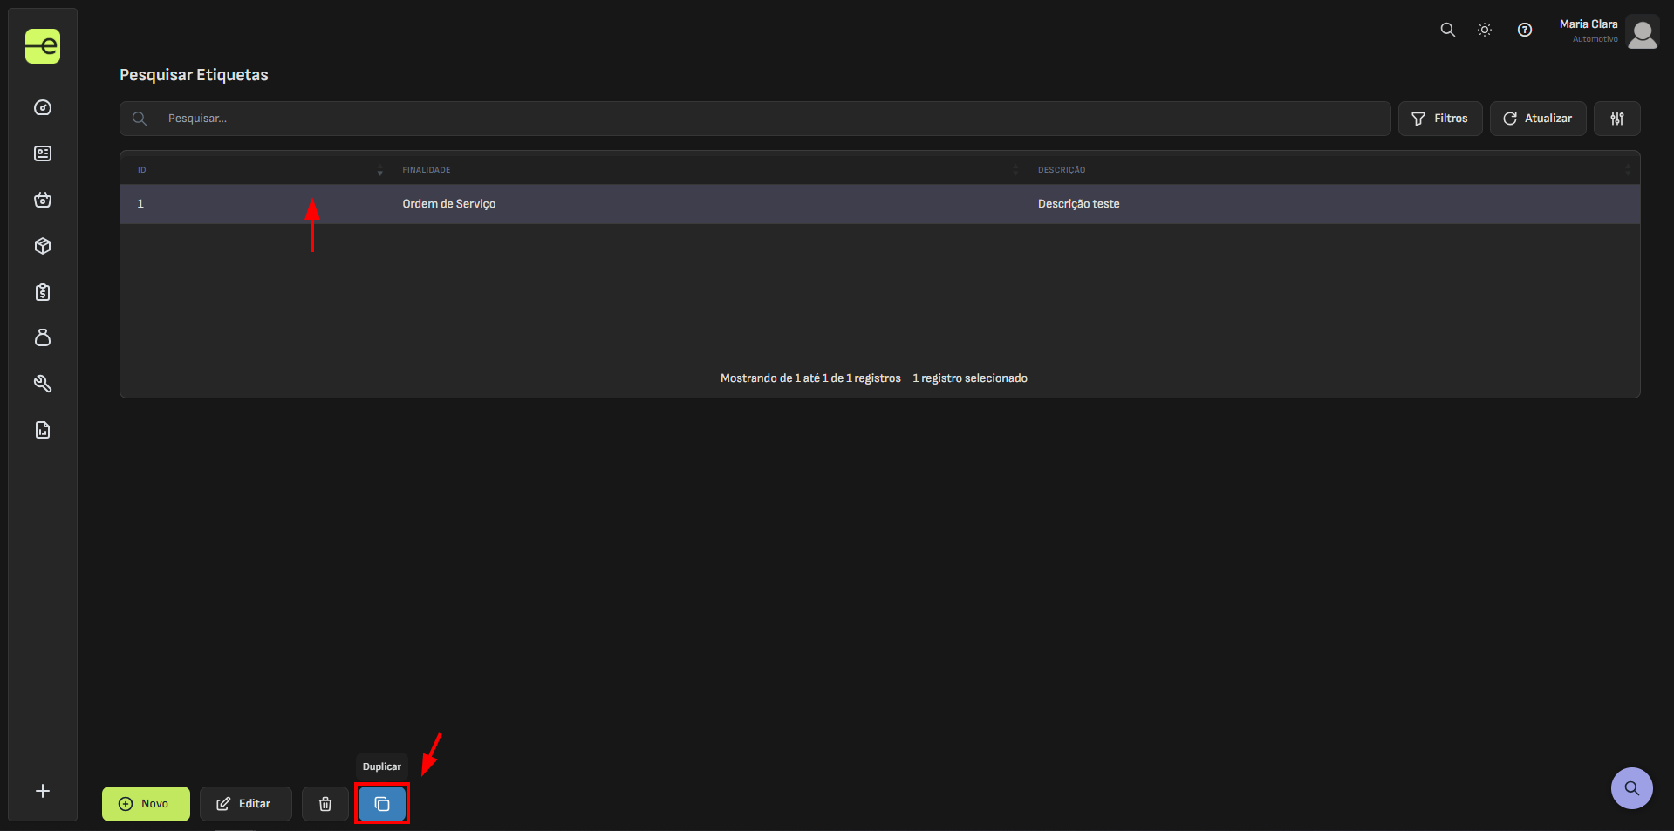Click the Atualizar refresh button
Viewport: 1674px width, 831px height.
tap(1538, 119)
